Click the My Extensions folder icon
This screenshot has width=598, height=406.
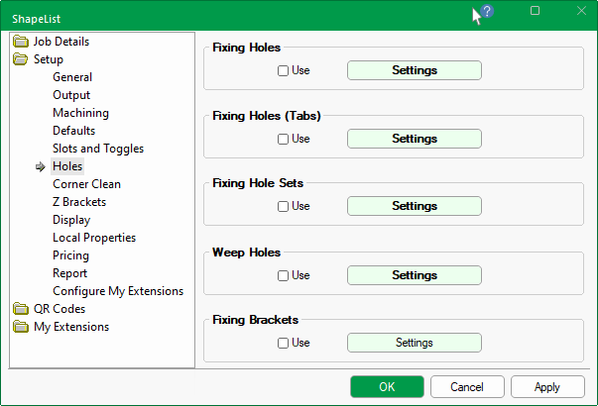click(21, 327)
